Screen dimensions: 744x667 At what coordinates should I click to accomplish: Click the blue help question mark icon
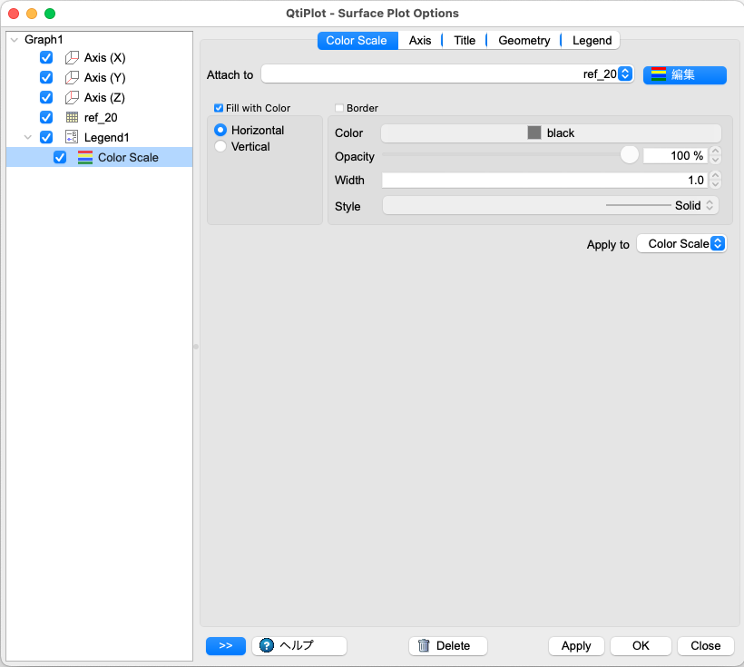pyautogui.click(x=267, y=645)
